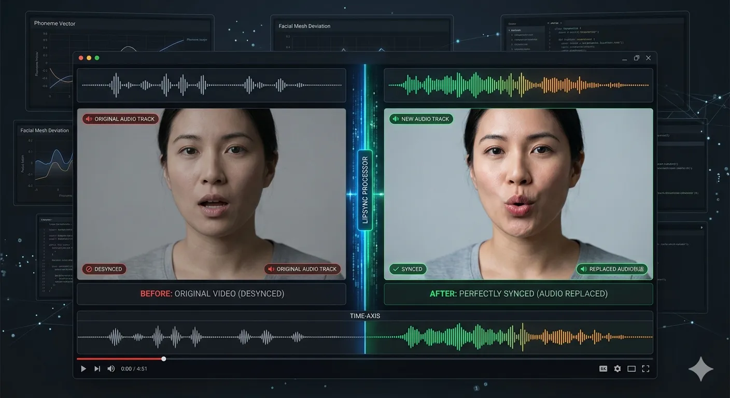Start playback with the play button
Image resolution: width=730 pixels, height=398 pixels.
coord(83,368)
